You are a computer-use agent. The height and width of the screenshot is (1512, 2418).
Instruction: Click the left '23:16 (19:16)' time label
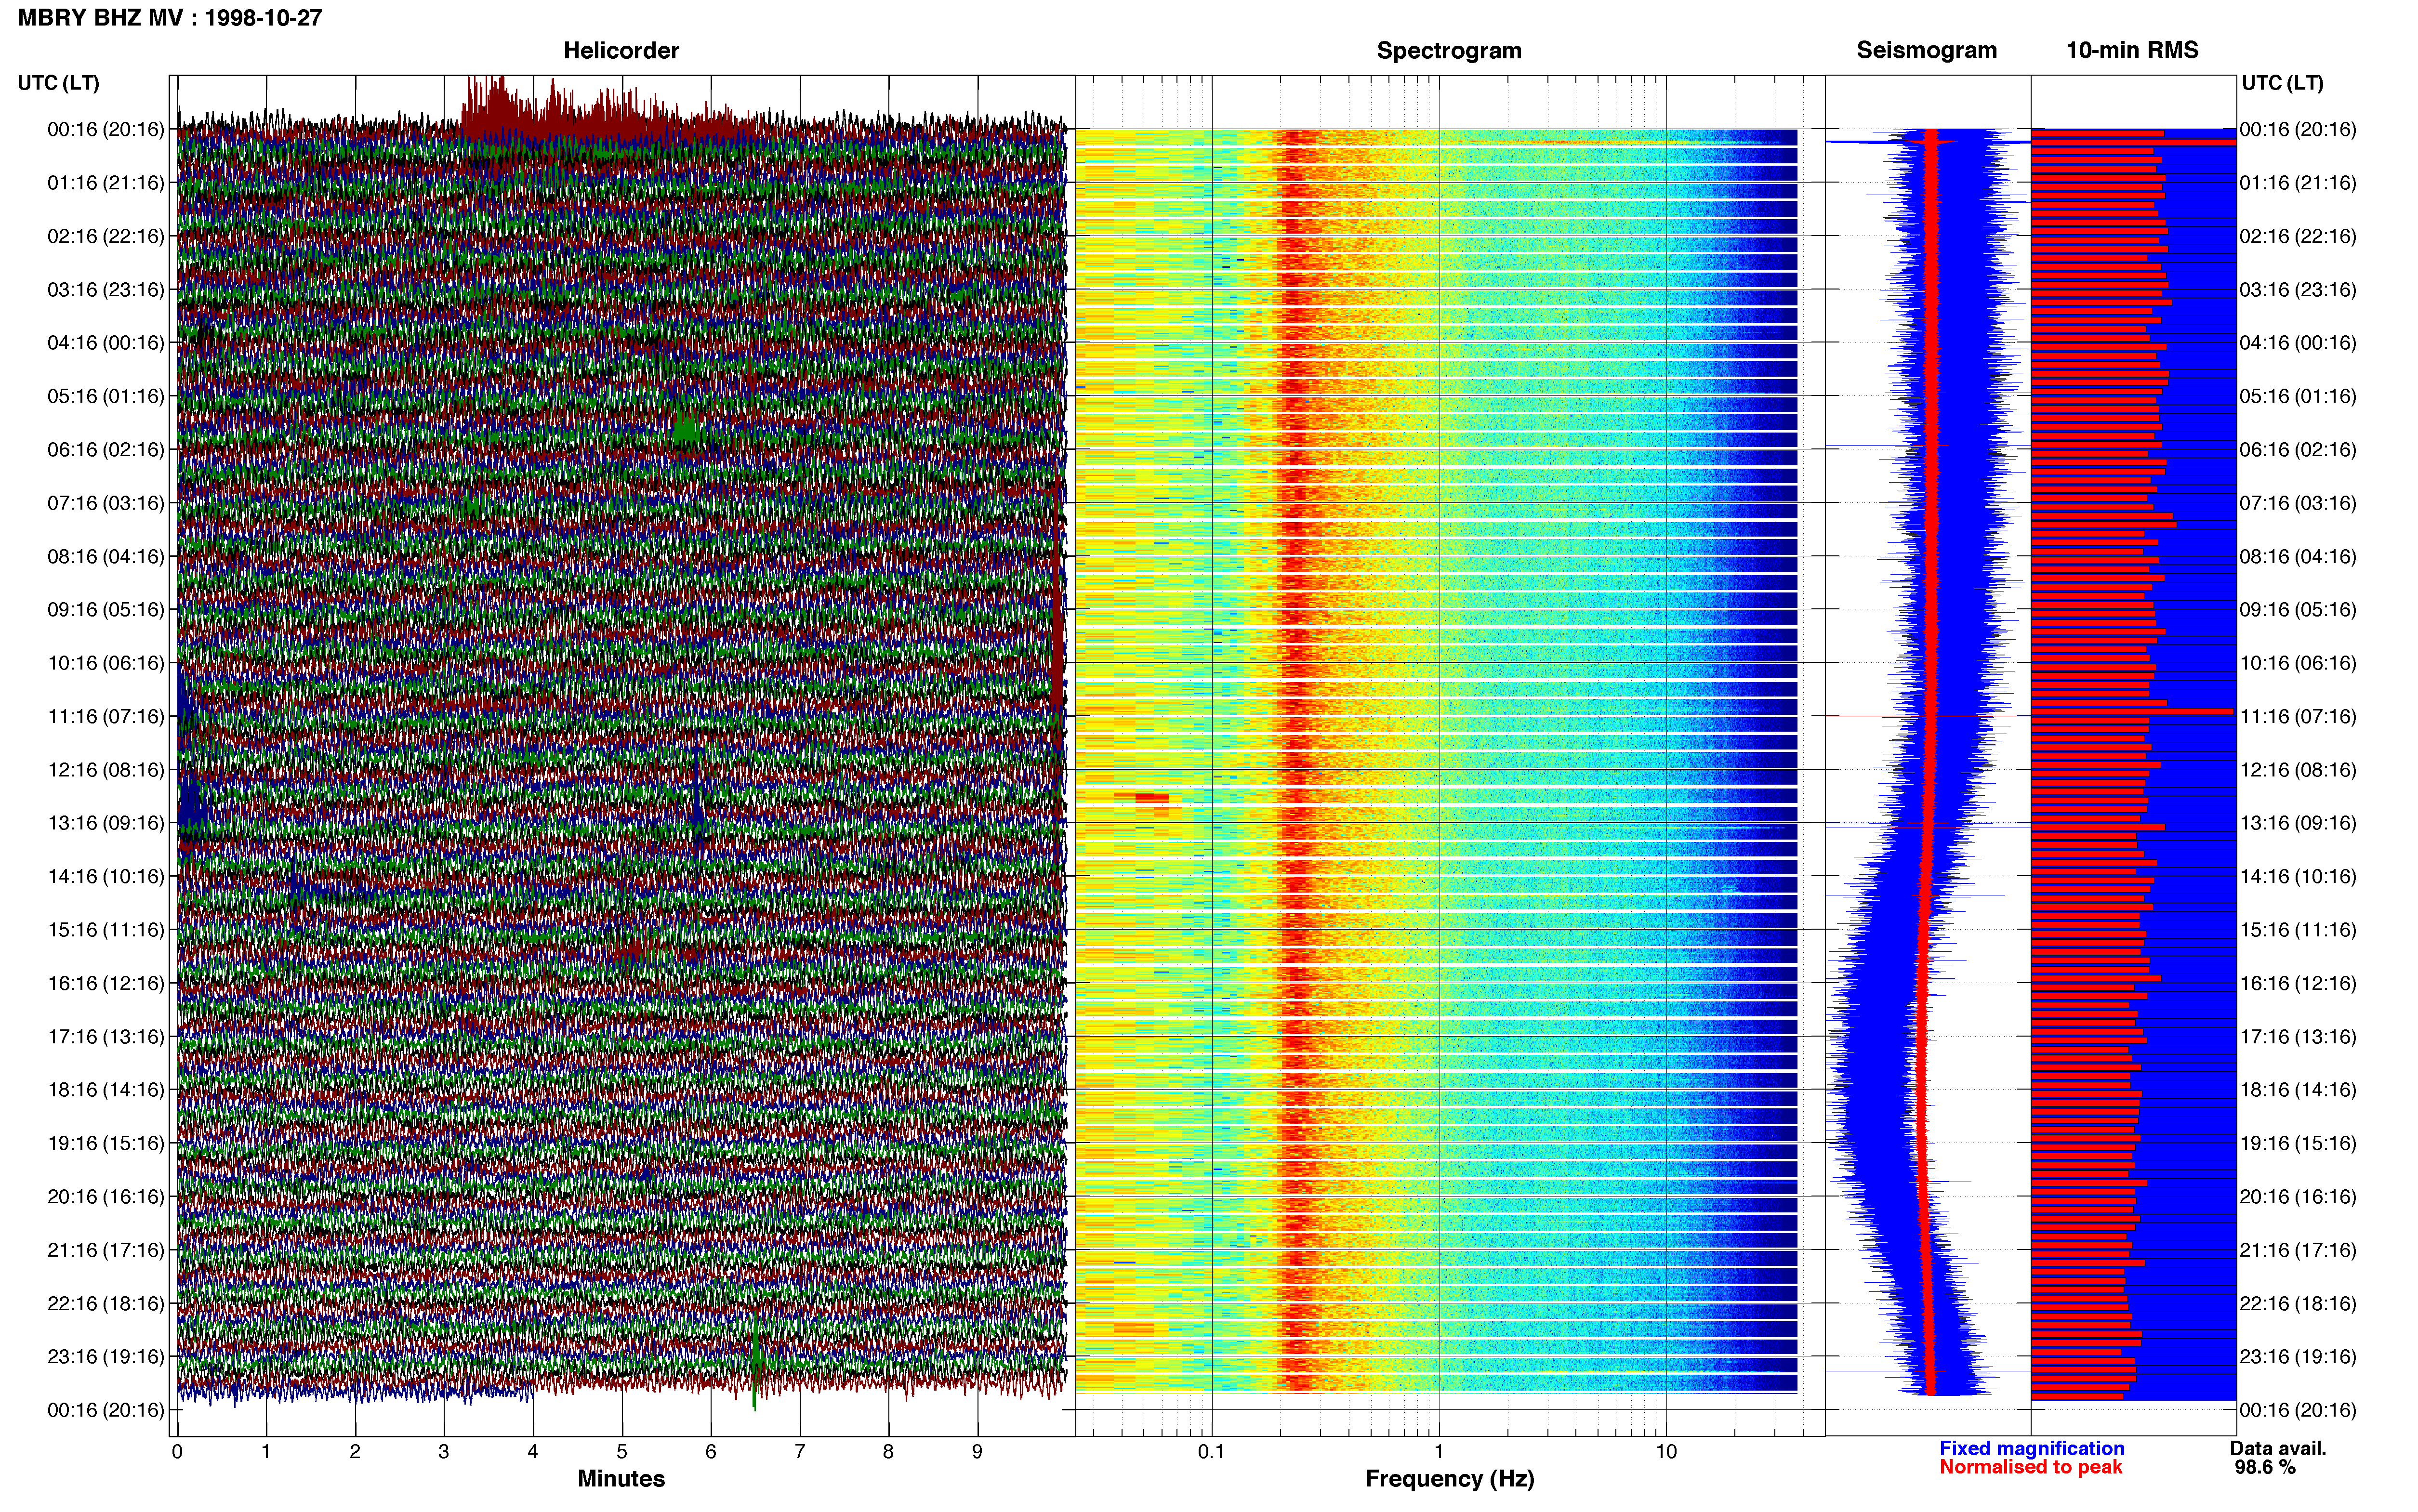[106, 1357]
